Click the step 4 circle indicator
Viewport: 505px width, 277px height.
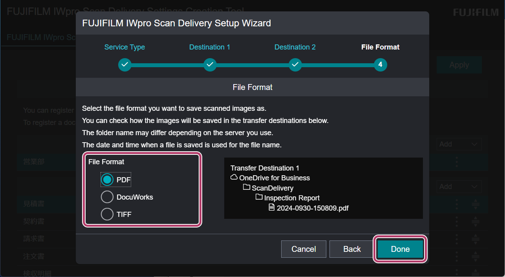point(380,65)
